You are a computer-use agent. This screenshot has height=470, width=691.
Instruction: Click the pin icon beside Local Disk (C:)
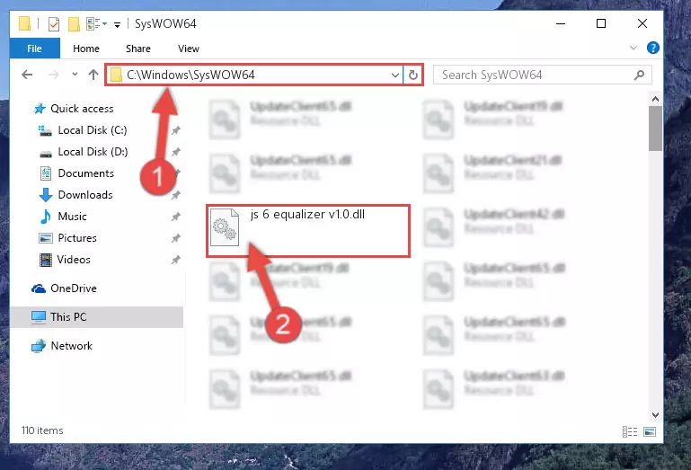(176, 130)
